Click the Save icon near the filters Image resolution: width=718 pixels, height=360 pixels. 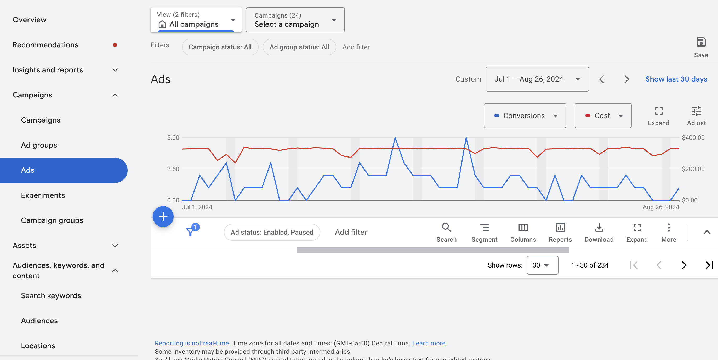point(701,42)
